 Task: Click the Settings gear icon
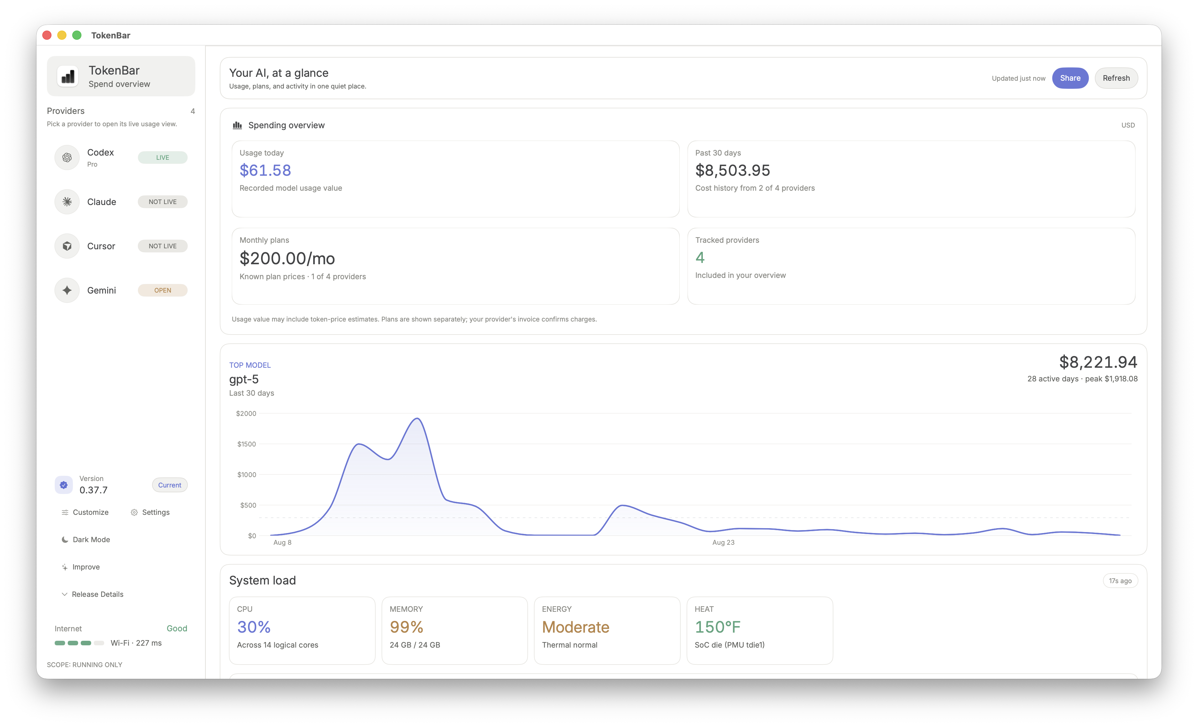click(134, 512)
